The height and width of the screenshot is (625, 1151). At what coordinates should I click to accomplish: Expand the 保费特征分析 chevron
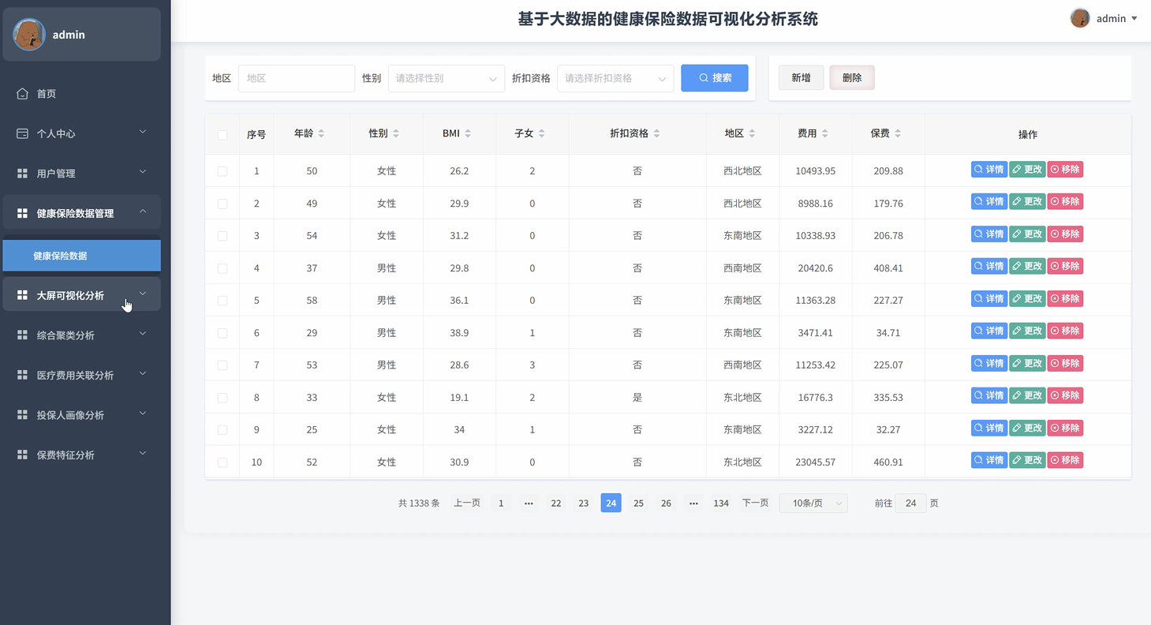[x=143, y=453]
